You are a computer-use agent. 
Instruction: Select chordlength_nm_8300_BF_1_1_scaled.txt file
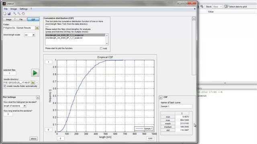[x=75, y=35]
